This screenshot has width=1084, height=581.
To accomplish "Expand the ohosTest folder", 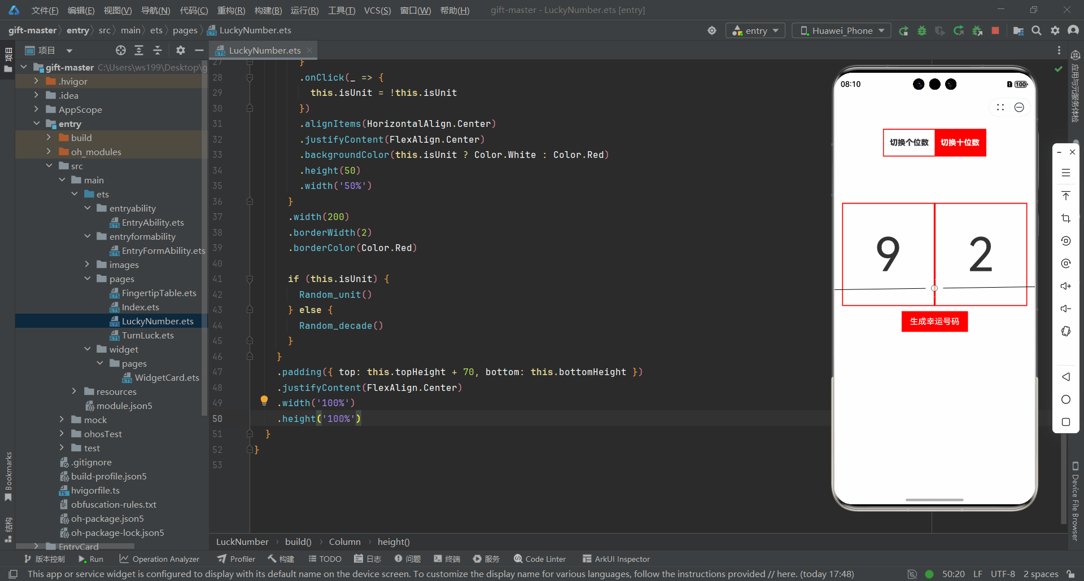I will click(62, 434).
